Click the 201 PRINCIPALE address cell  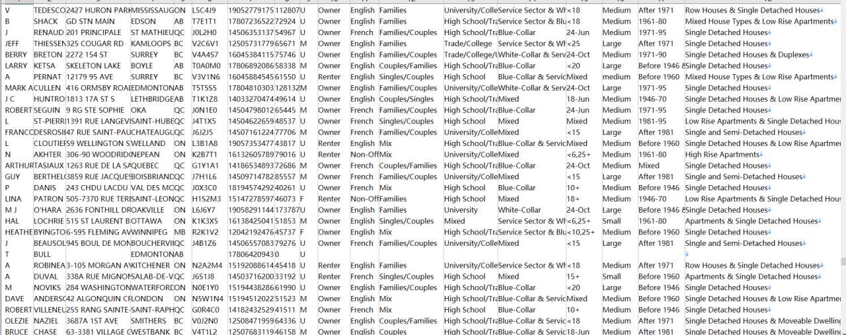click(x=98, y=32)
